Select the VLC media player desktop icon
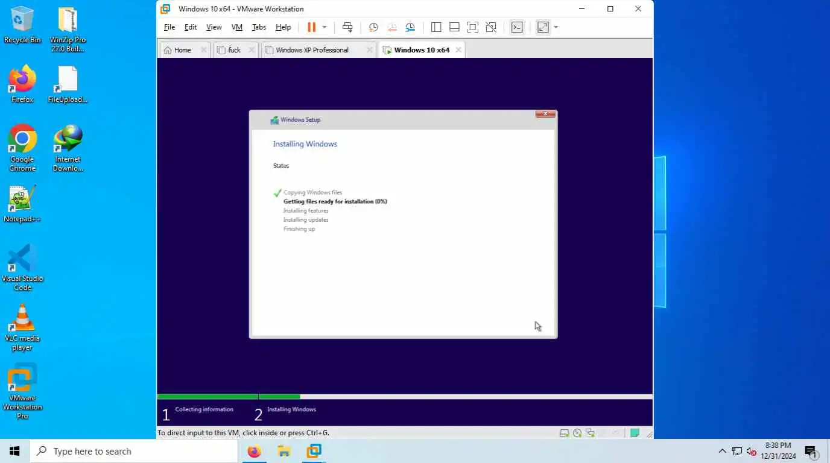The height and width of the screenshot is (463, 830). [22, 327]
